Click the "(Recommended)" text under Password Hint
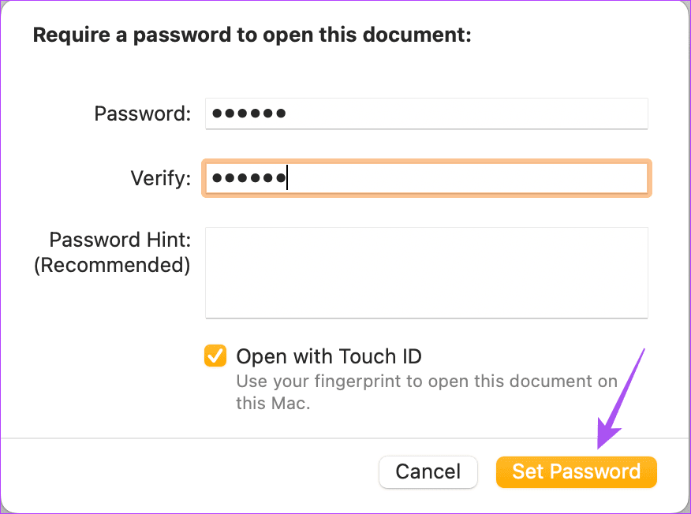691x514 pixels. click(112, 265)
